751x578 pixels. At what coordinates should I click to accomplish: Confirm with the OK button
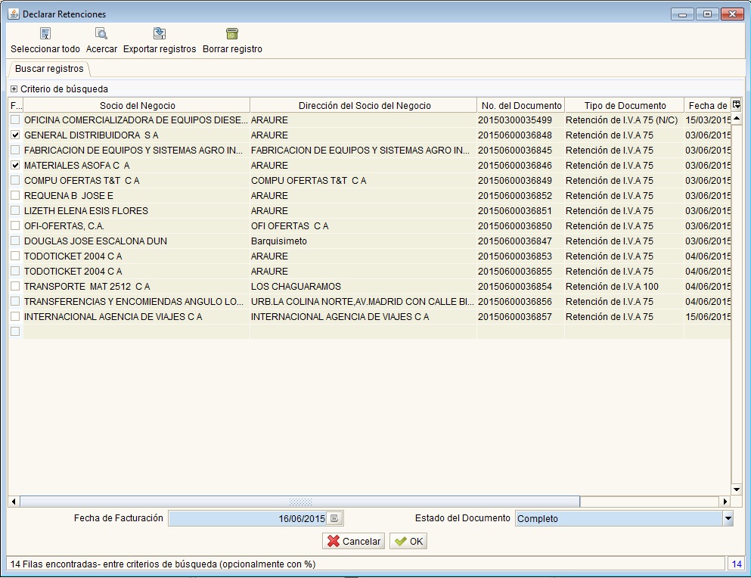[409, 542]
